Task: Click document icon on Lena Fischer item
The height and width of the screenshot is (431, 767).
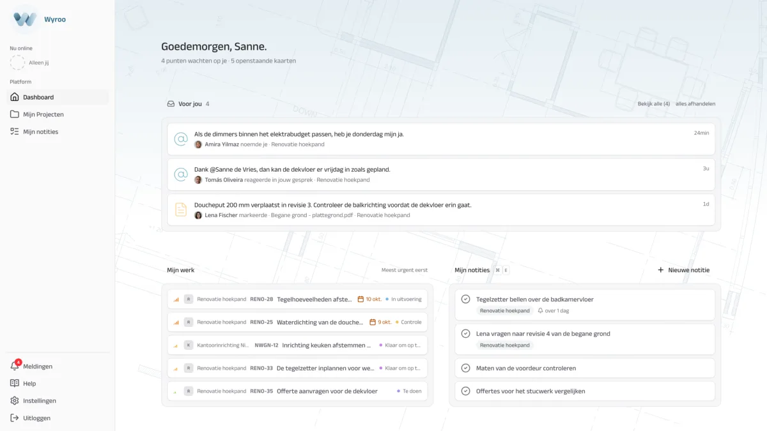Action: coord(181,209)
